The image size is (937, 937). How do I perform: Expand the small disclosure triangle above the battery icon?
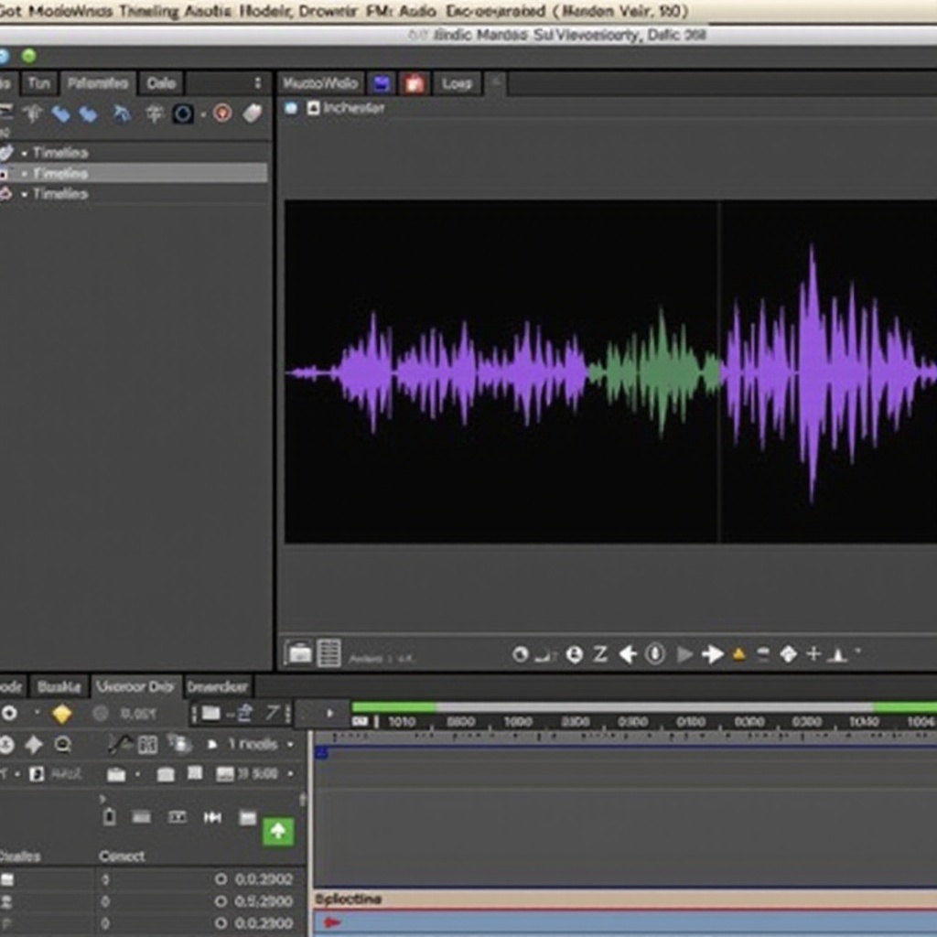pyautogui.click(x=102, y=798)
